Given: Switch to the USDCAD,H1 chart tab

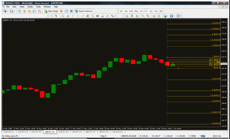Looking at the screenshot, I should [118, 132].
